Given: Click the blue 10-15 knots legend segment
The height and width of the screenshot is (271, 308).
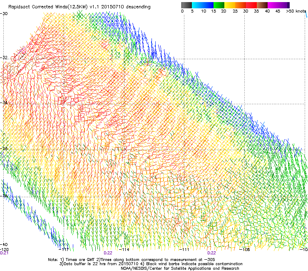Looking at the screenshot, I should (208, 5).
